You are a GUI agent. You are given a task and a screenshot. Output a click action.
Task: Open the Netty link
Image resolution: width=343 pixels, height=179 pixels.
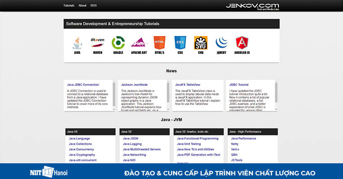(234, 144)
